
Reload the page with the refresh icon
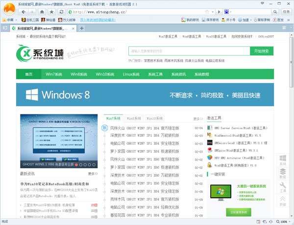61,12
